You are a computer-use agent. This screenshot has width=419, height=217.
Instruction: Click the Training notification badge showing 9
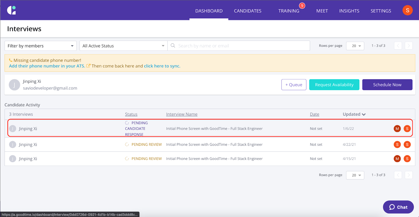302,6
